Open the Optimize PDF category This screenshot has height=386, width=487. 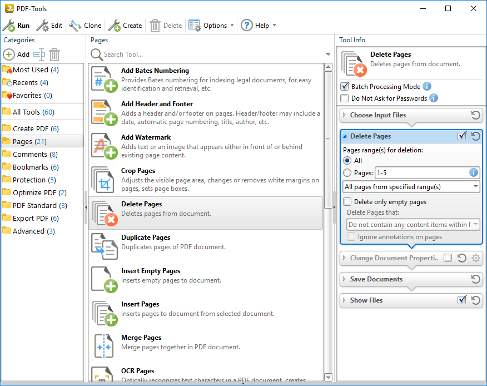42,192
